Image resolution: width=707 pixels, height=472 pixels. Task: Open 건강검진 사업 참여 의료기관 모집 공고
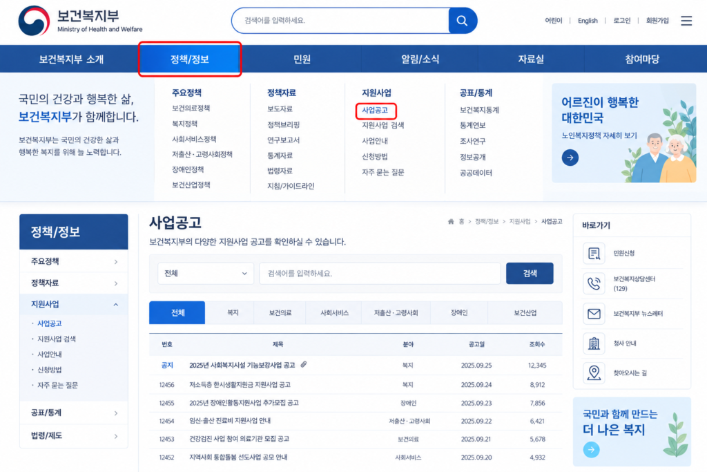point(239,439)
